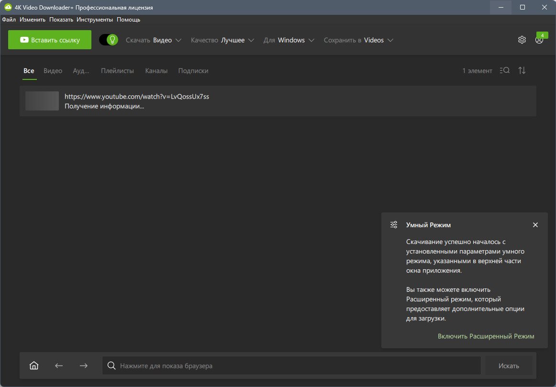Click the magnifier icon in search field

[x=111, y=365]
